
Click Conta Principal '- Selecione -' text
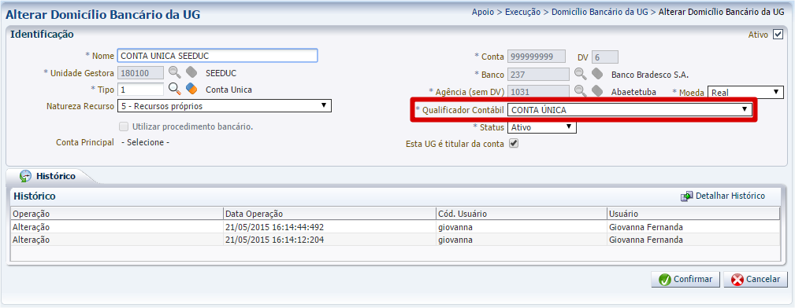click(146, 143)
